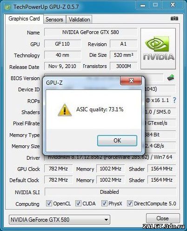The width and height of the screenshot is (187, 231).
Task: Click the Close button at bottom
Action: [x=163, y=218]
